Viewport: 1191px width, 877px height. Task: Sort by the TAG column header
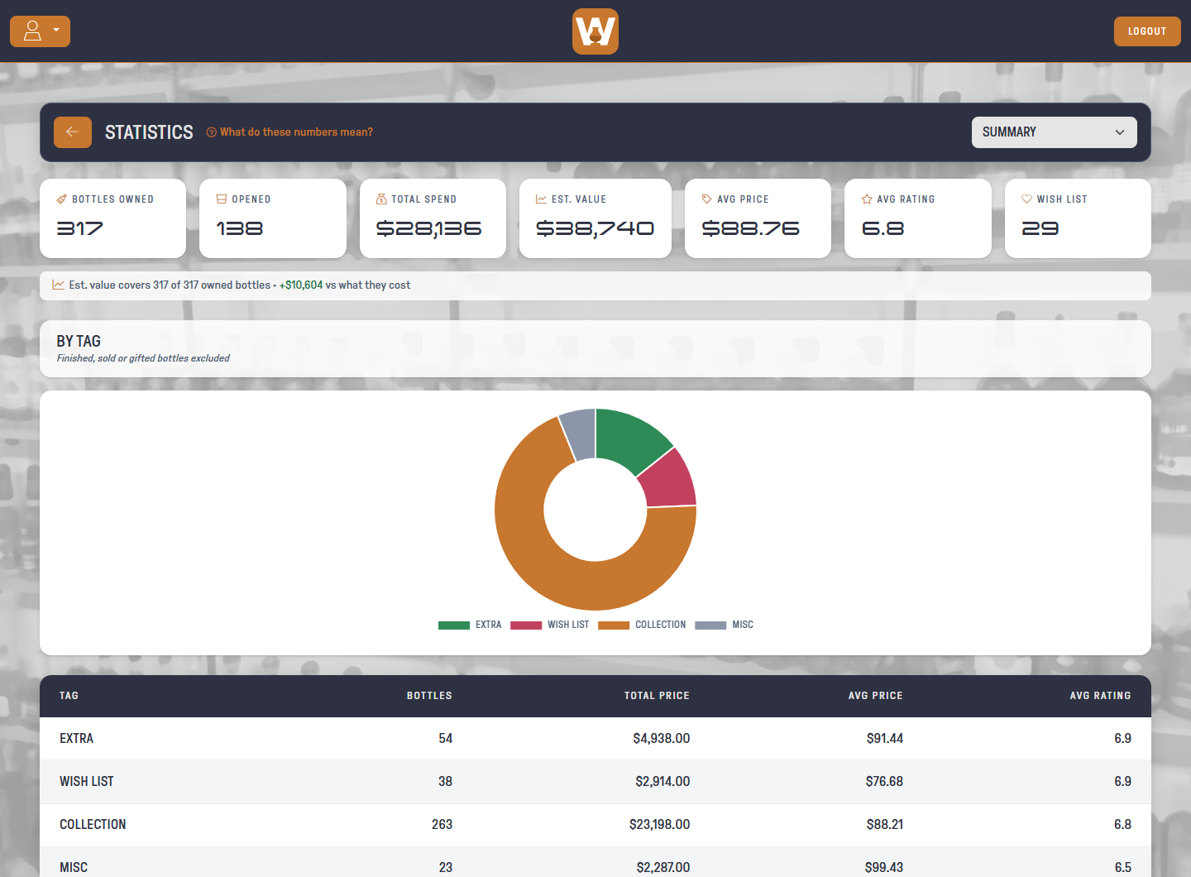(69, 696)
